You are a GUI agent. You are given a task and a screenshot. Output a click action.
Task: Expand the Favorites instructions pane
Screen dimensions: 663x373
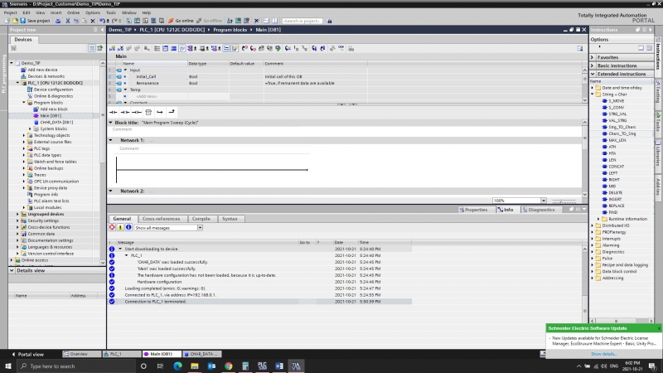[593, 57]
